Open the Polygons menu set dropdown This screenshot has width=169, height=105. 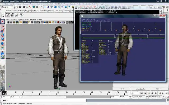point(8,7)
